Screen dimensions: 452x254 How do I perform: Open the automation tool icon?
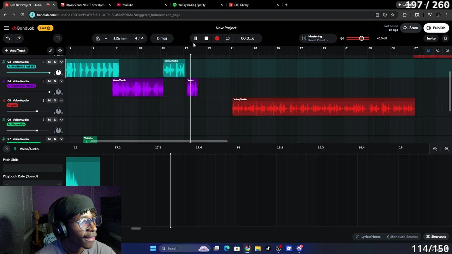tap(50, 50)
